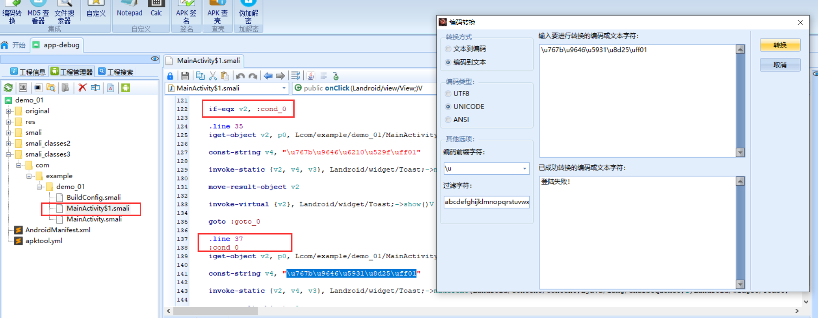Open Calc from the ribbon
Viewport: 818px width, 318px height.
tap(156, 10)
